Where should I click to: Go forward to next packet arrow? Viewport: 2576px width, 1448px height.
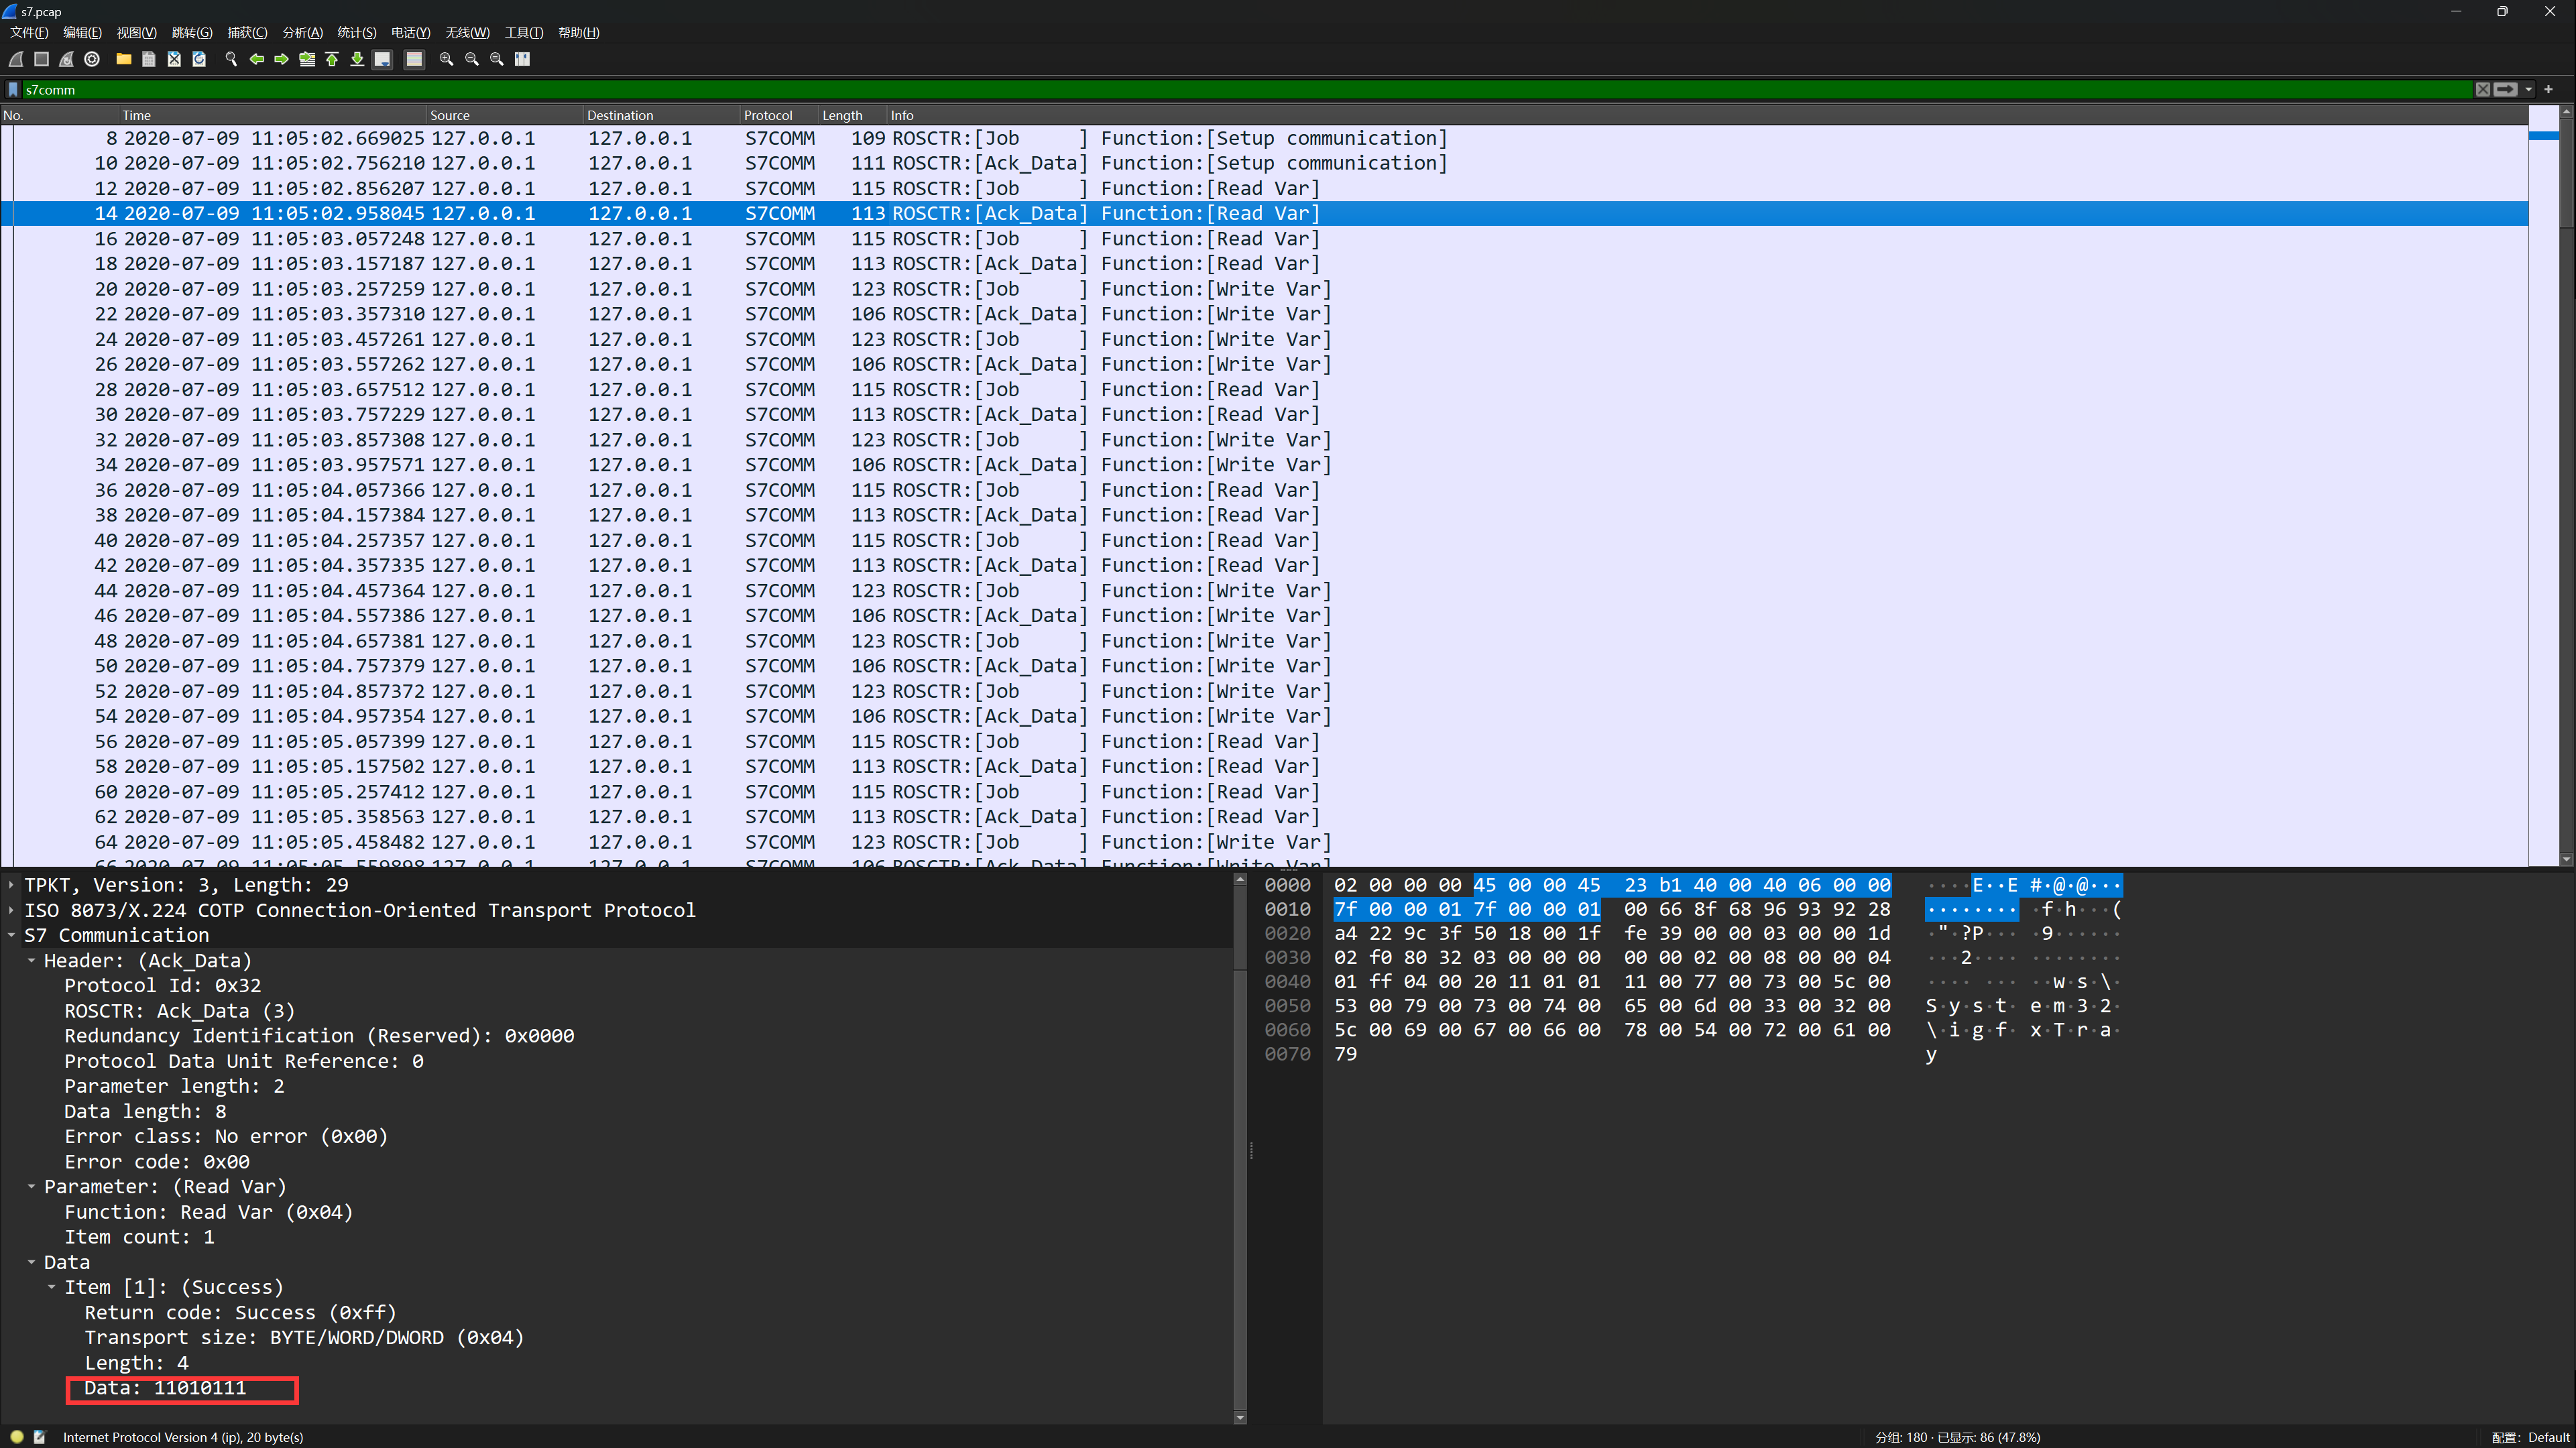pyautogui.click(x=281, y=59)
